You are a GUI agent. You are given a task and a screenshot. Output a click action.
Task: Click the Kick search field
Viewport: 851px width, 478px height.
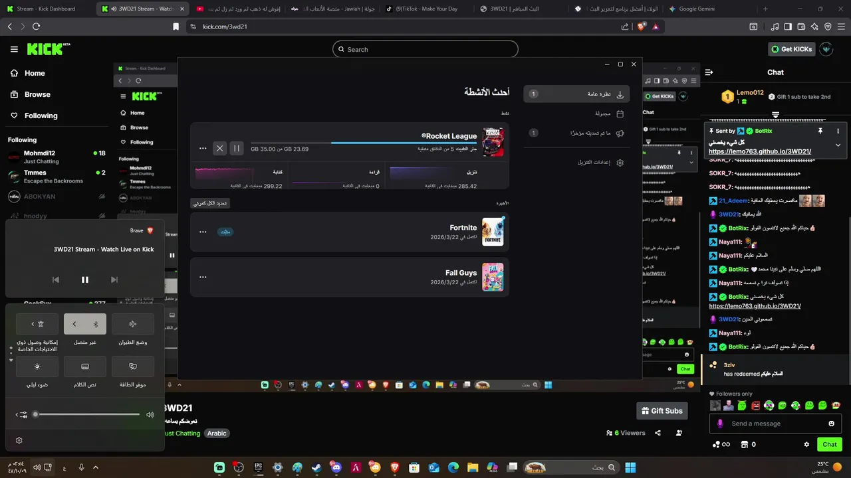coord(425,49)
